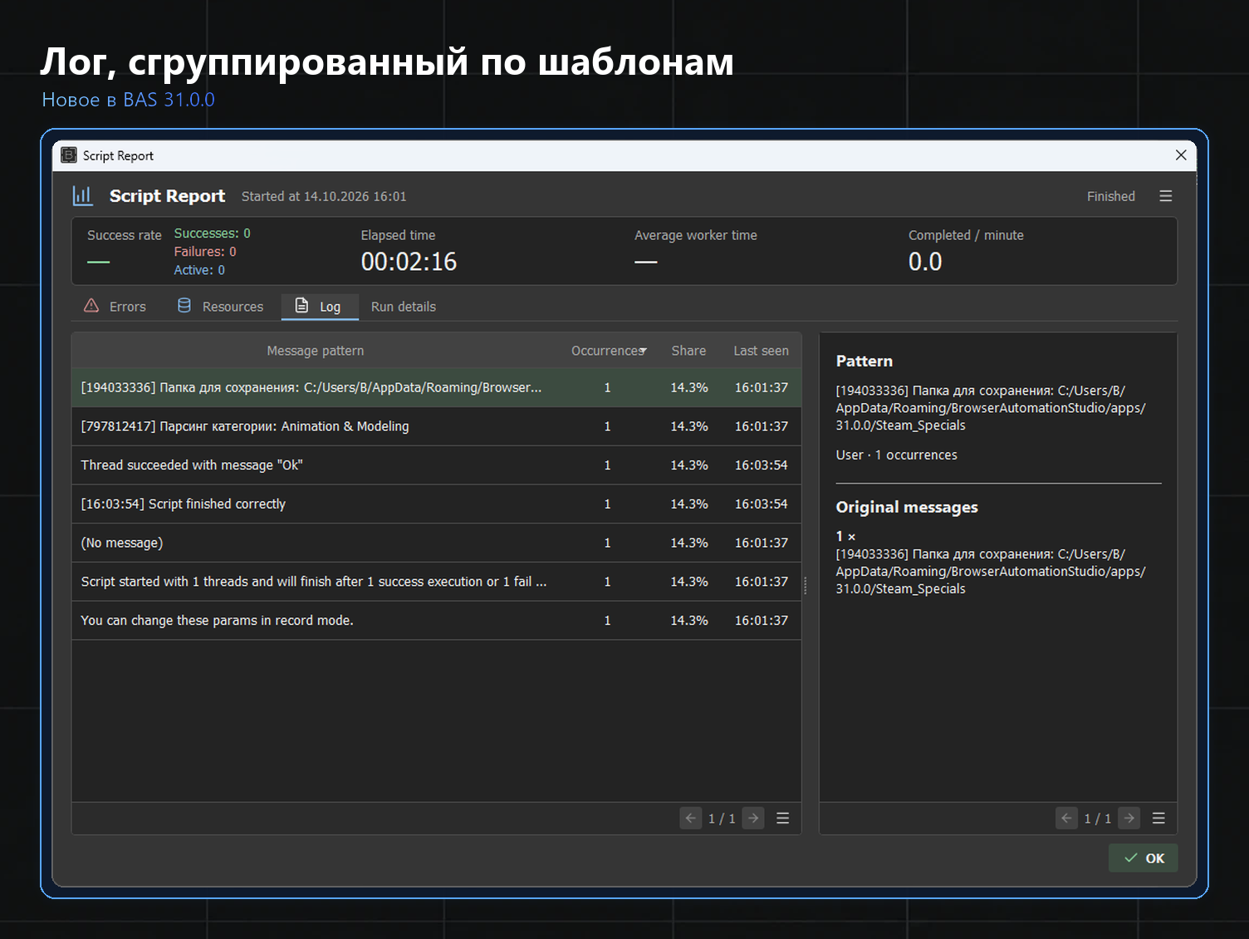
Task: Click the 'Failures: 0' counter
Action: pyautogui.click(x=205, y=252)
